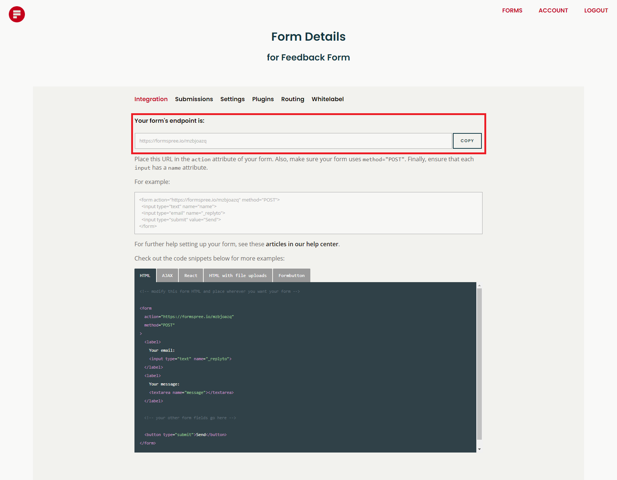Switch to the HTML code snippet tab
Image resolution: width=617 pixels, height=480 pixels.
pyautogui.click(x=145, y=275)
